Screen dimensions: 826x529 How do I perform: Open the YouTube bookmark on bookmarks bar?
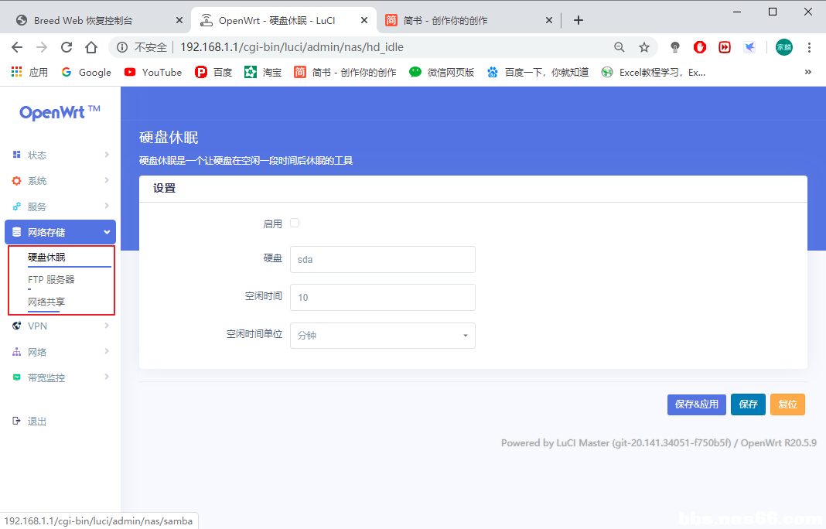tap(152, 72)
